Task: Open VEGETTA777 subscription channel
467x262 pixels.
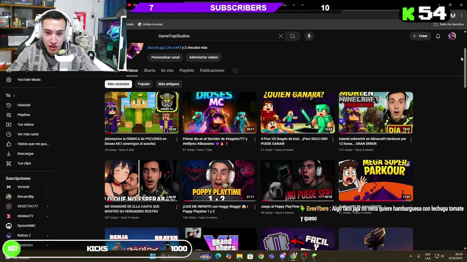Action: pyautogui.click(x=28, y=206)
